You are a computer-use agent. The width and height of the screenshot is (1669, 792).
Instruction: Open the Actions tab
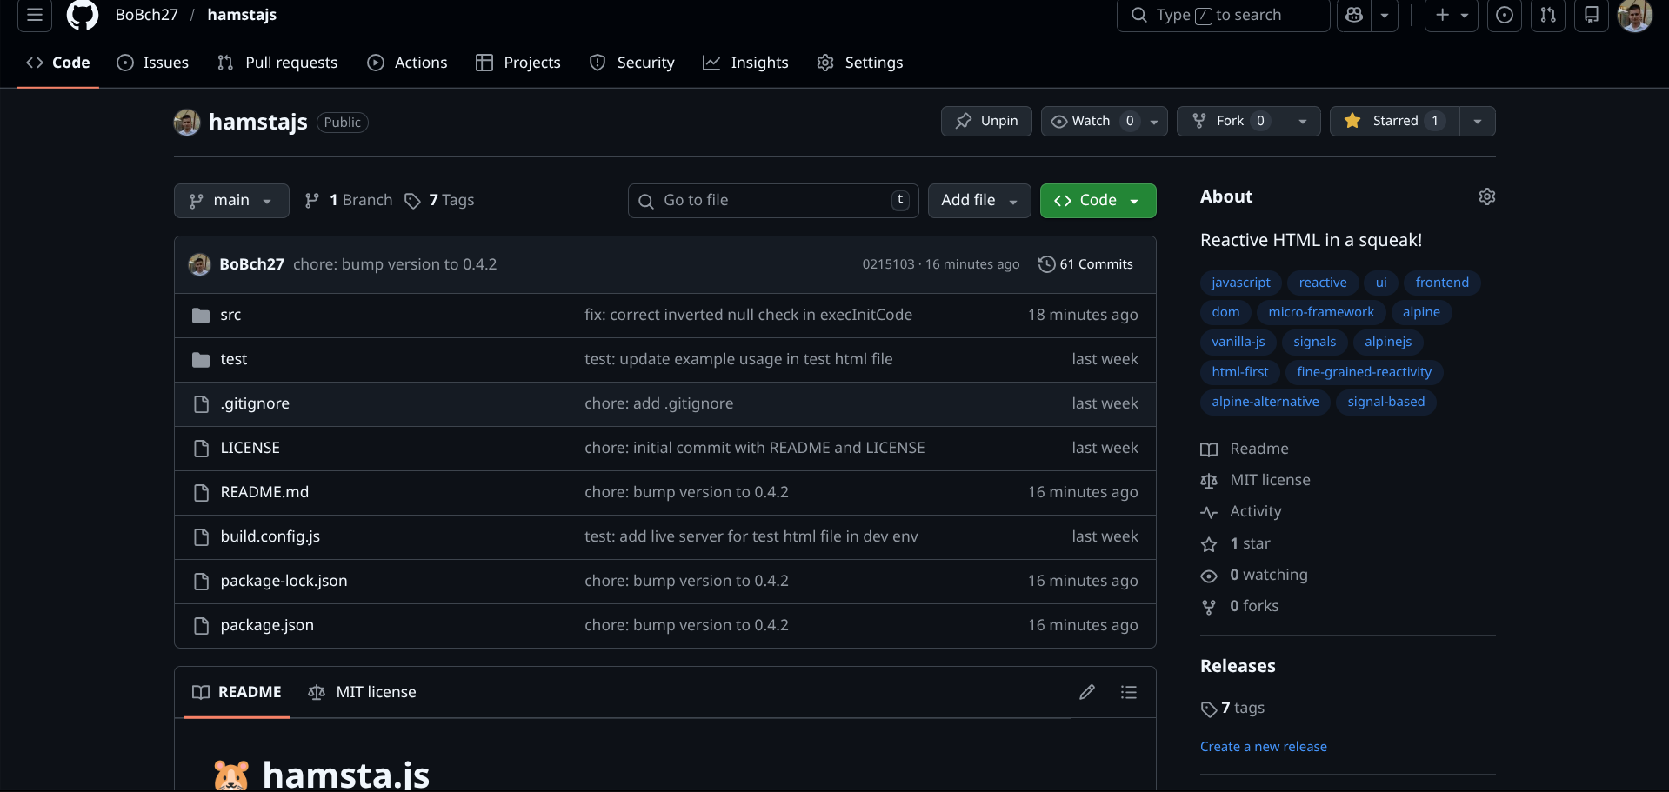pyautogui.click(x=407, y=62)
